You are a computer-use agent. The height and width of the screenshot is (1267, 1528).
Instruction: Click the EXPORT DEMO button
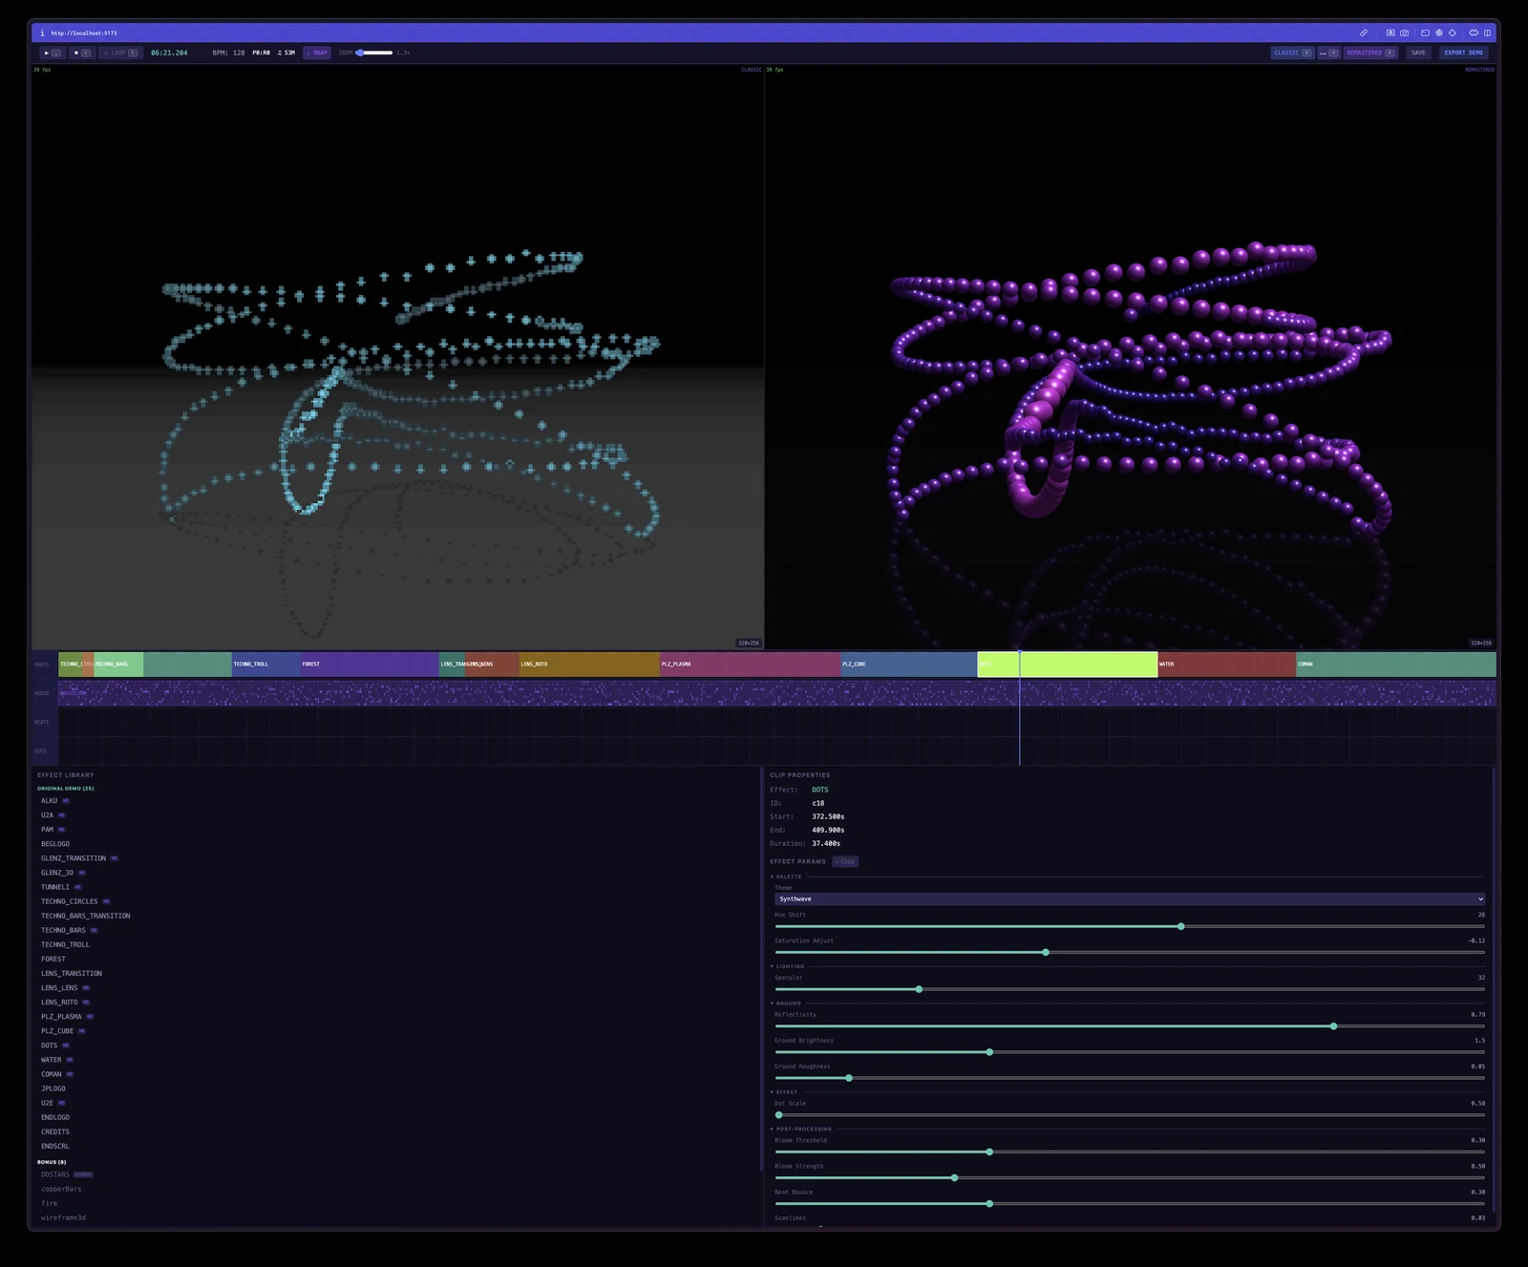click(x=1463, y=53)
